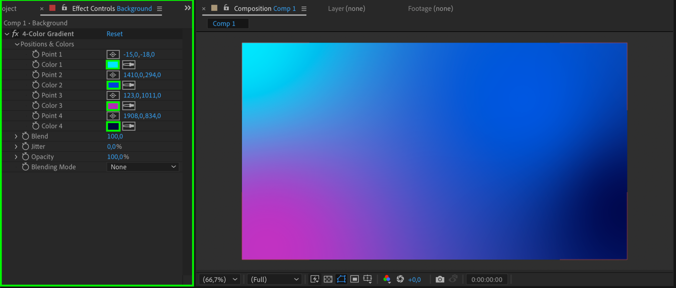Select the Color 4 eyedropper tool

coord(129,126)
